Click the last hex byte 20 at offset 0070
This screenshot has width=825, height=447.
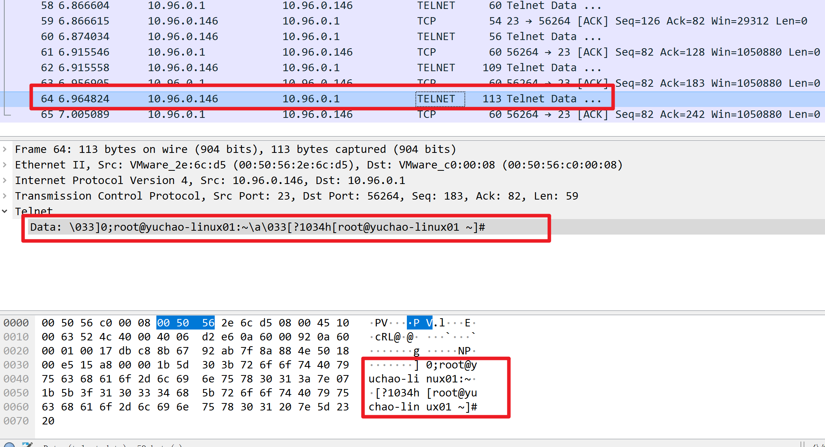click(x=48, y=421)
